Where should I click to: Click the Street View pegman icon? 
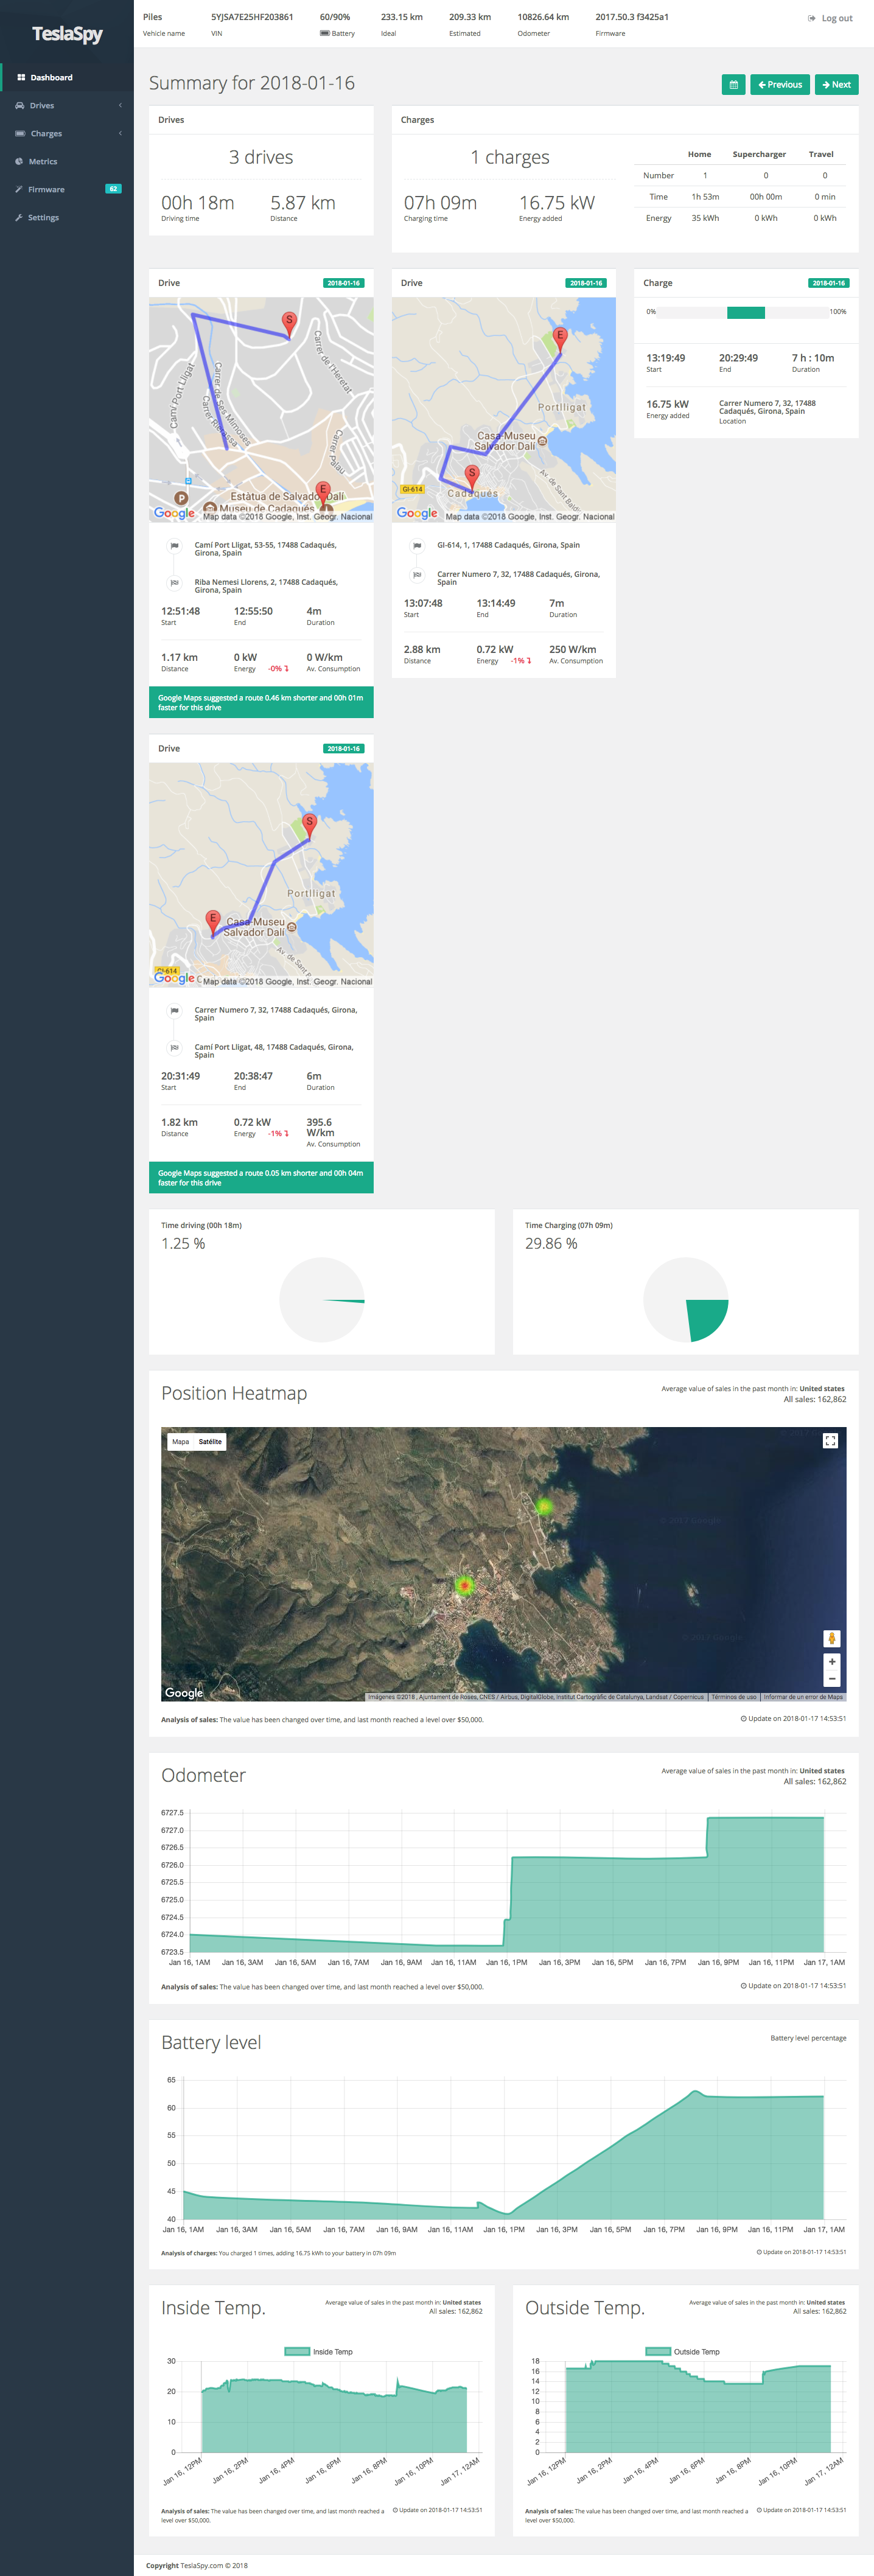click(831, 1638)
